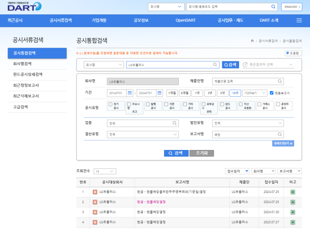Open the end date calendar icon
Image resolution: width=310 pixels, height=229 pixels.
click(159, 93)
